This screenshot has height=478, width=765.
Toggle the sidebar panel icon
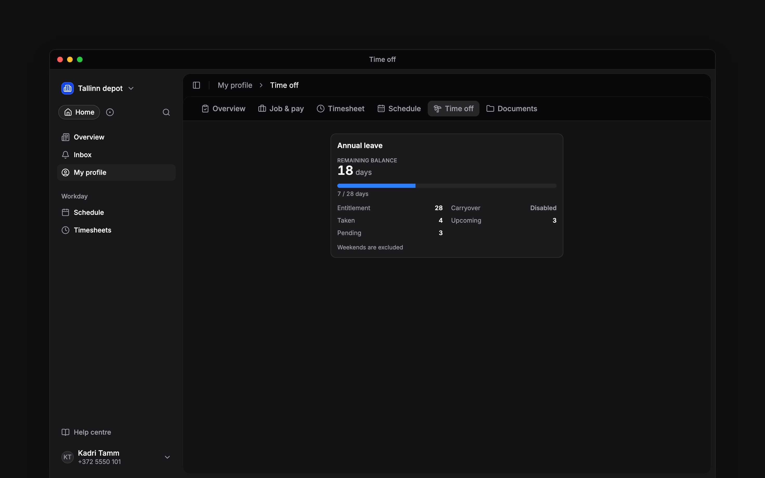click(196, 85)
